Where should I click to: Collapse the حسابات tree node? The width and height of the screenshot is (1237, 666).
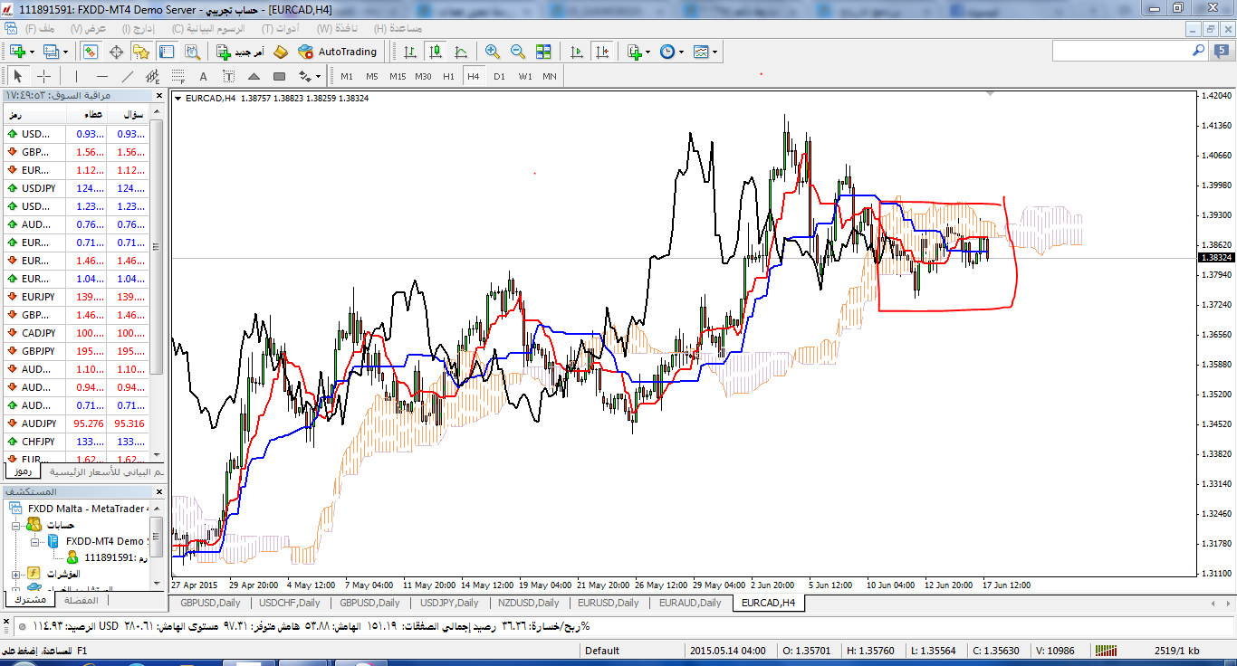tap(16, 525)
